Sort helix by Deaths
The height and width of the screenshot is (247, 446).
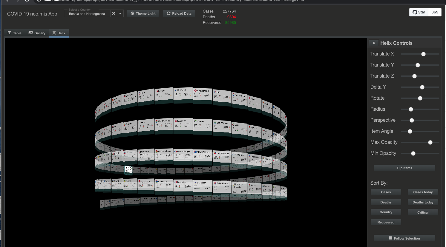(x=386, y=202)
